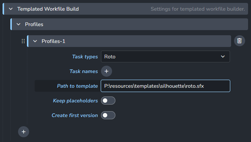Add a new profile with the bottom plus button
Viewport: 251px width, 142px height.
coord(24,132)
